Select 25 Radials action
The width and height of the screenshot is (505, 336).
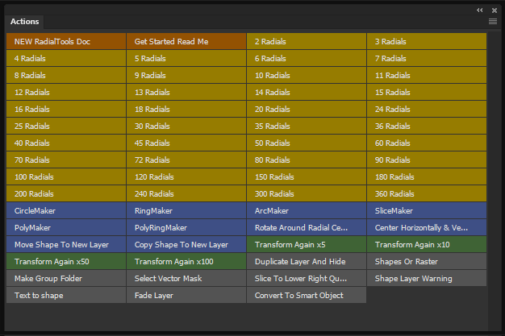pos(66,126)
